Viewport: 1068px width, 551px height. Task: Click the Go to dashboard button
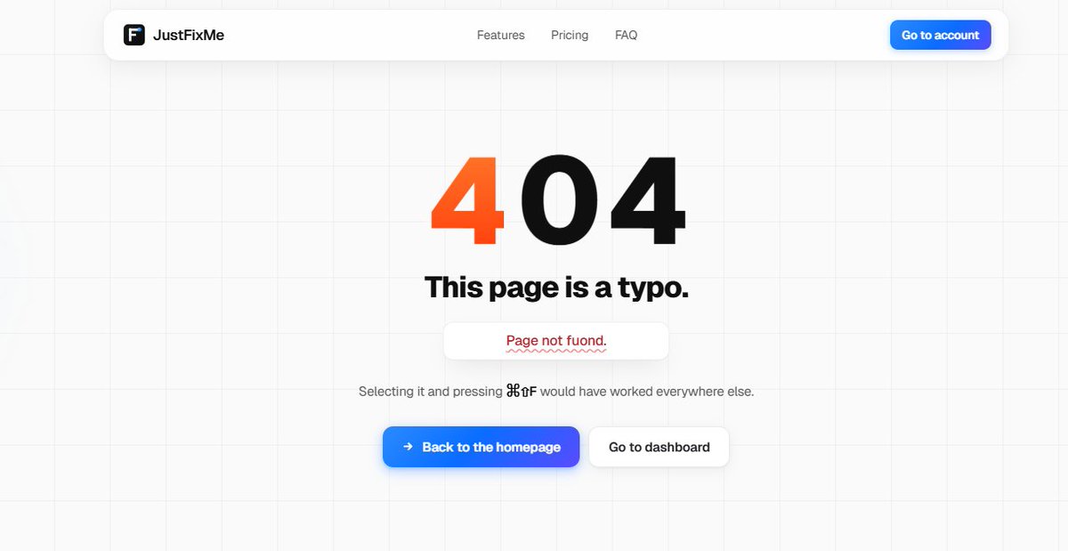tap(659, 447)
